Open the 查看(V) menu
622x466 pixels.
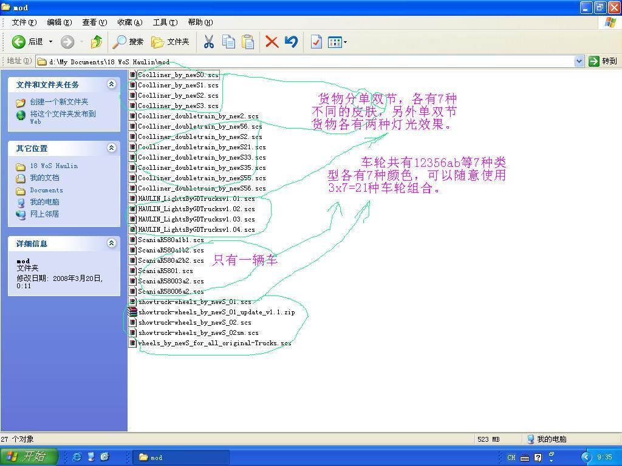click(94, 22)
